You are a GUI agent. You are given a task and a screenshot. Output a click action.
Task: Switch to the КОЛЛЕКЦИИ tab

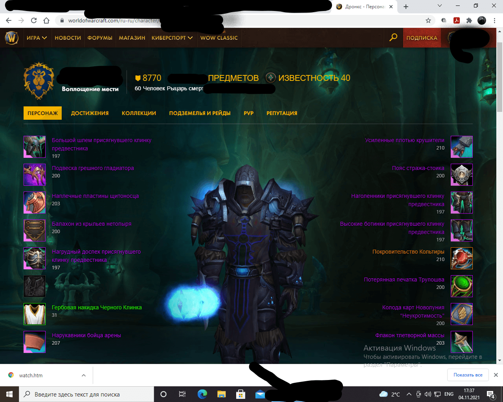139,113
